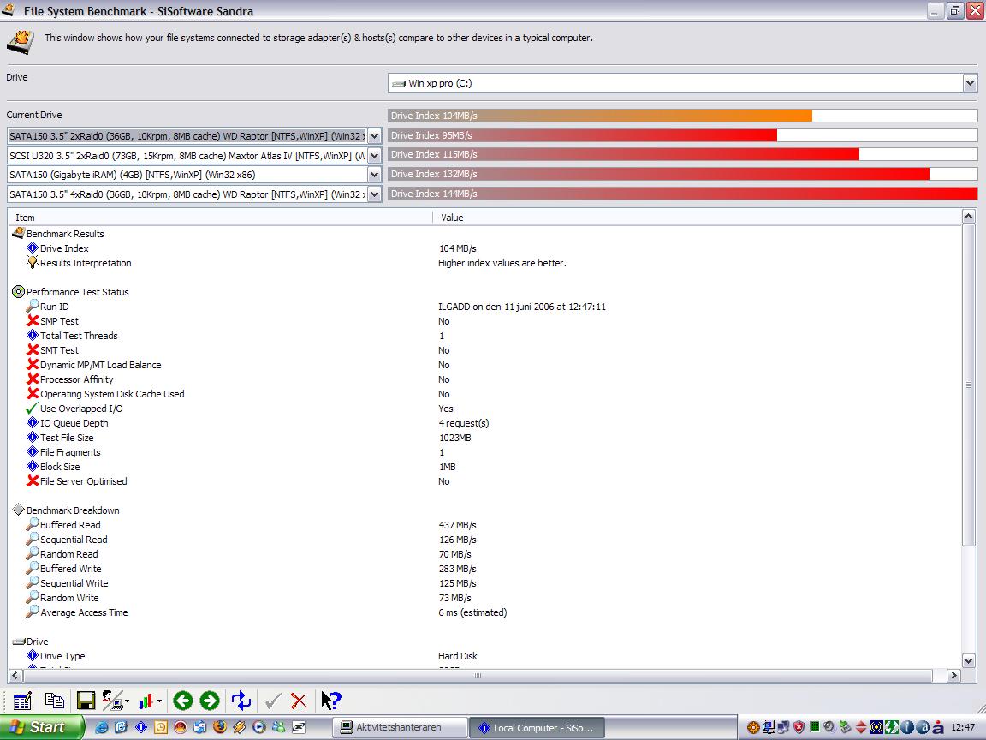Switch to Aktivitetshanteraren taskbar button
986x740 pixels.
(x=400, y=727)
